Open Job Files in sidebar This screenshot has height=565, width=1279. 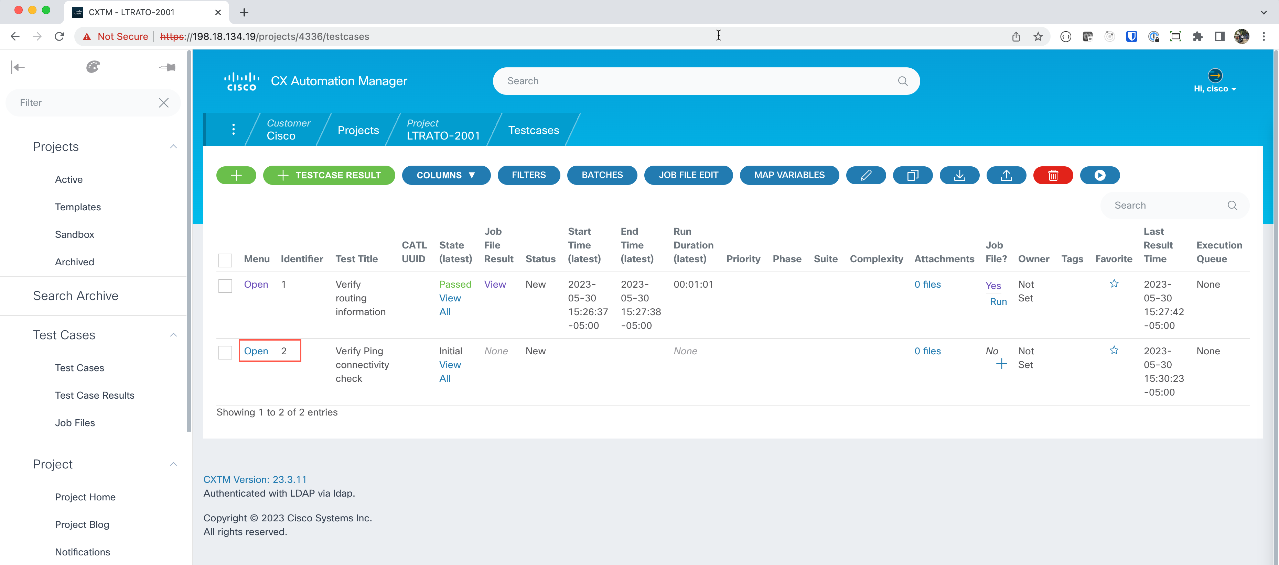(x=75, y=423)
